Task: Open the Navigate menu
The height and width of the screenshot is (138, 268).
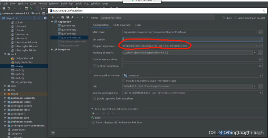Action: 23,4
